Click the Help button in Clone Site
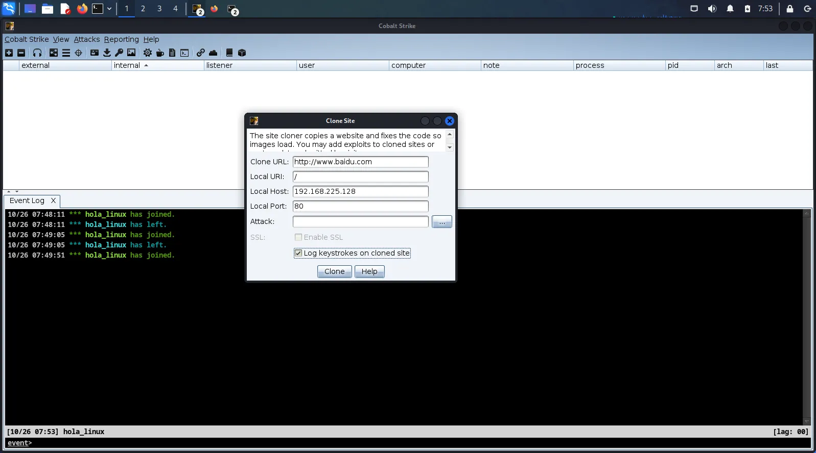The image size is (816, 453). pos(369,271)
